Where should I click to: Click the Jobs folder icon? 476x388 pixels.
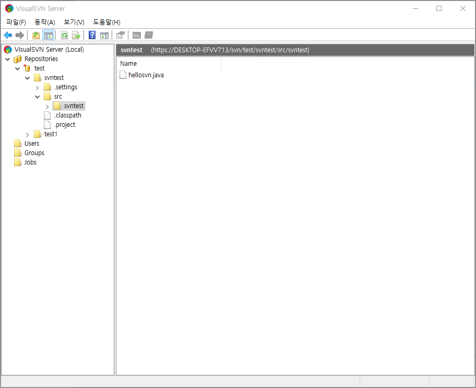[x=18, y=162]
